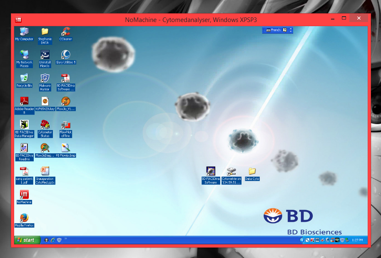This screenshot has height=258, width=381.
Task: Open the PB Flowjo.bmp image file
Action: pyautogui.click(x=66, y=150)
